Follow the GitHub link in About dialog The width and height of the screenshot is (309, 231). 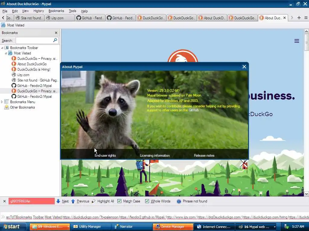[x=193, y=110]
